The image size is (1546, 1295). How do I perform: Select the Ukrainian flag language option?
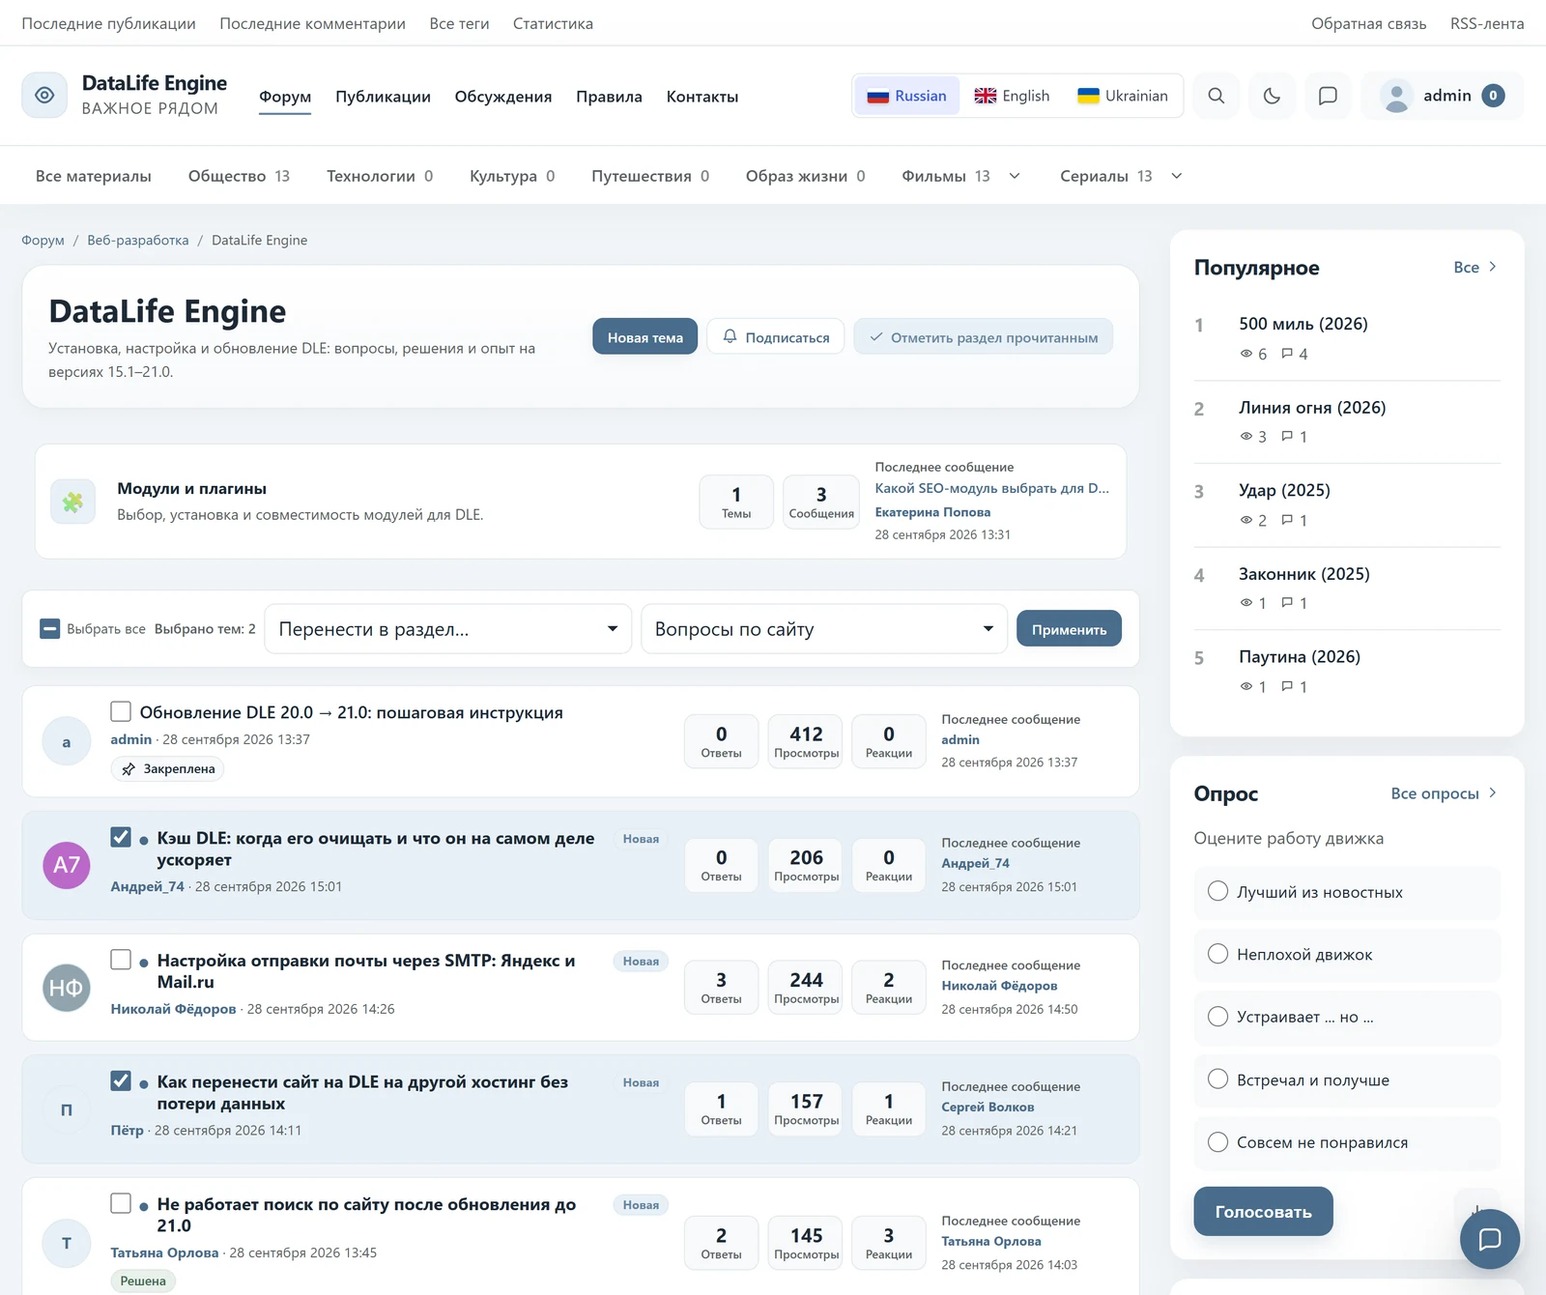click(1123, 96)
